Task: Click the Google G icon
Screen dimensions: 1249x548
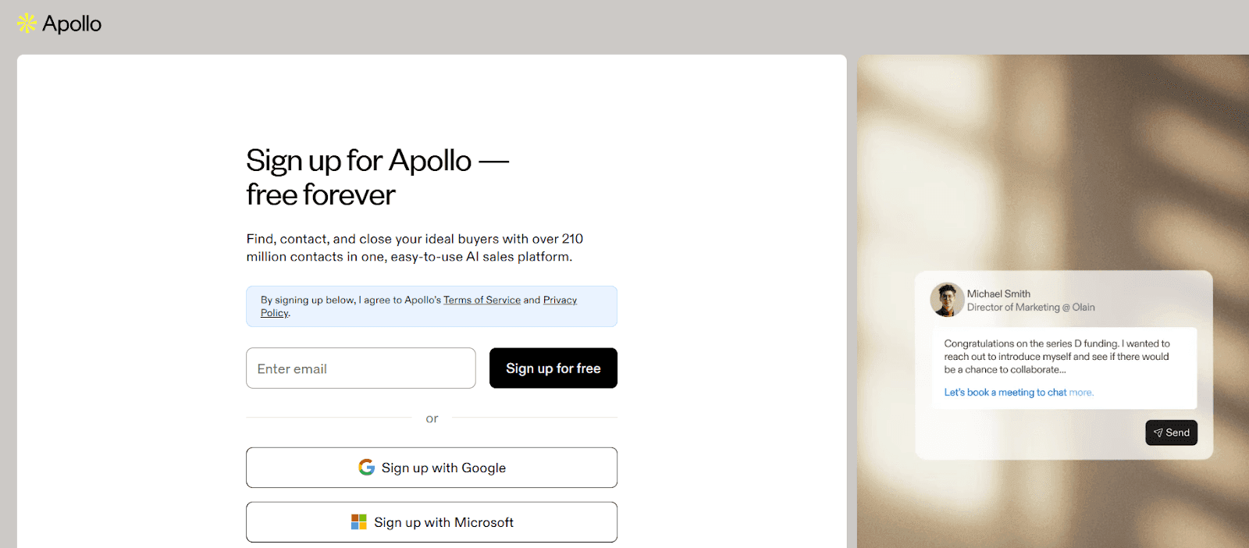Action: click(x=366, y=467)
